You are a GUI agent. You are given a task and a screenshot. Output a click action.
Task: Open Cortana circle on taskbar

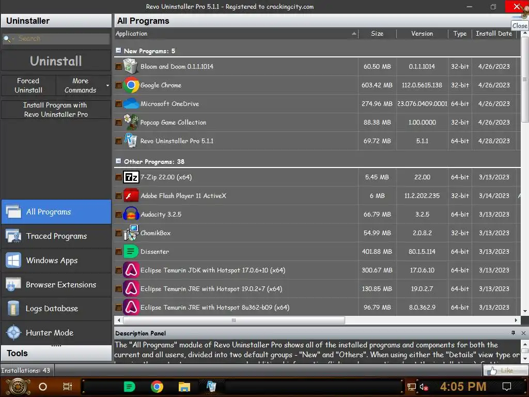click(x=43, y=387)
